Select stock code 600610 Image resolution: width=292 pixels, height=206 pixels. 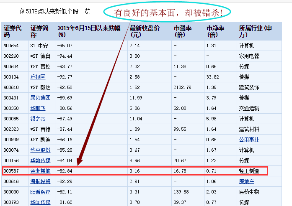11,87
